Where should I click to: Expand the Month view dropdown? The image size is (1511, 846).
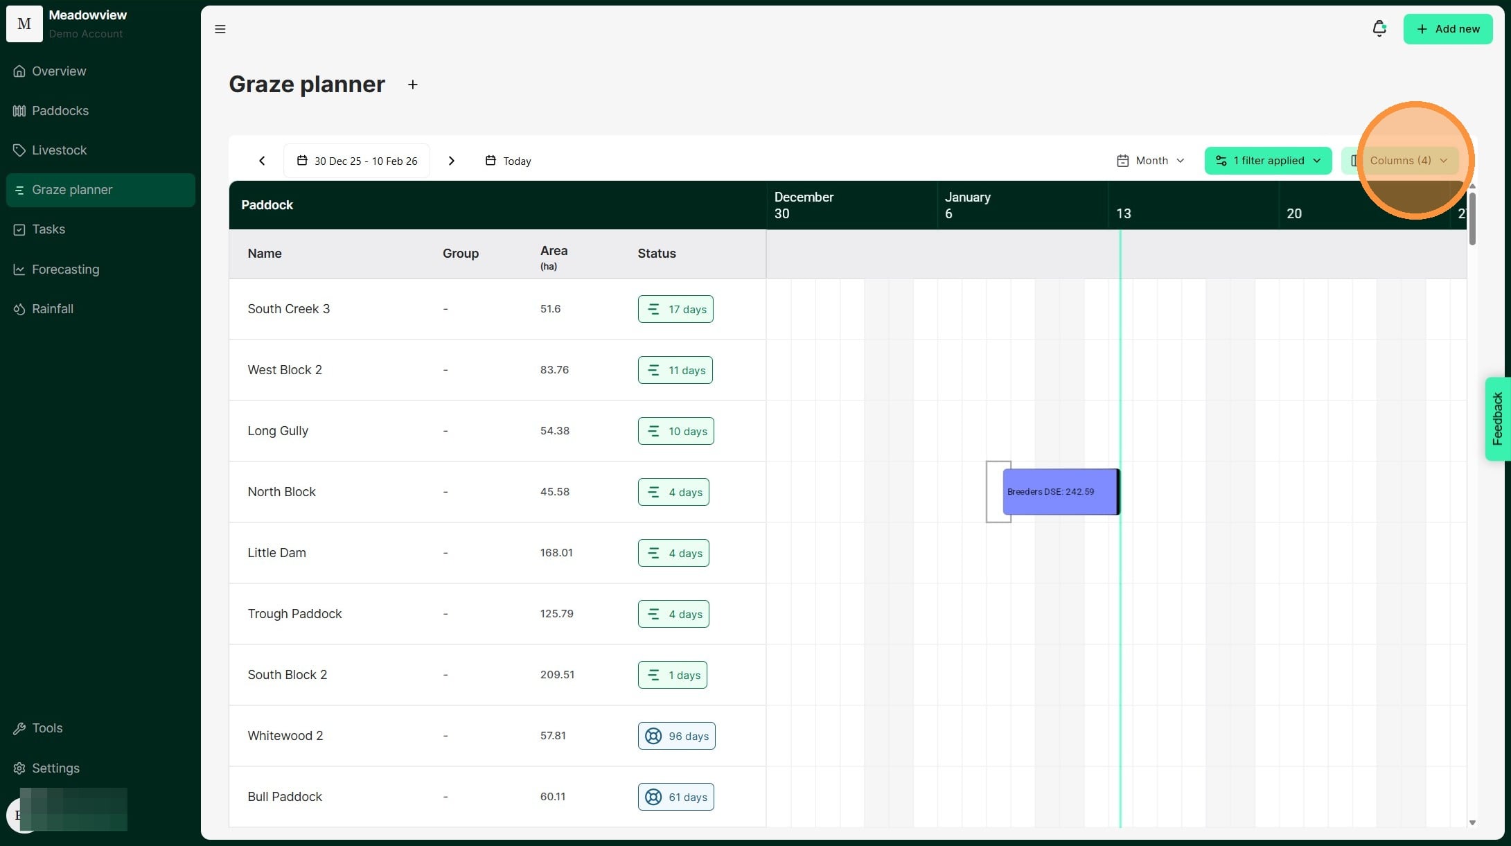click(x=1151, y=161)
